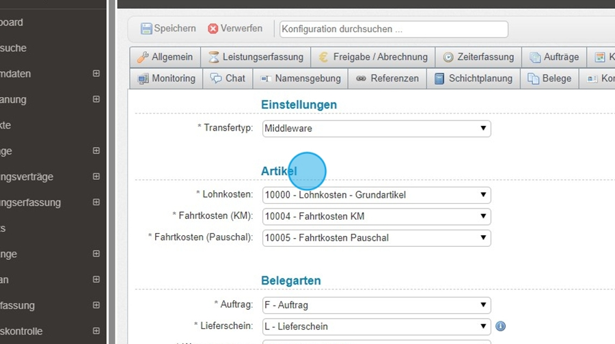
Task: Click the blue info icon beside Lieferschein
Action: pos(500,326)
